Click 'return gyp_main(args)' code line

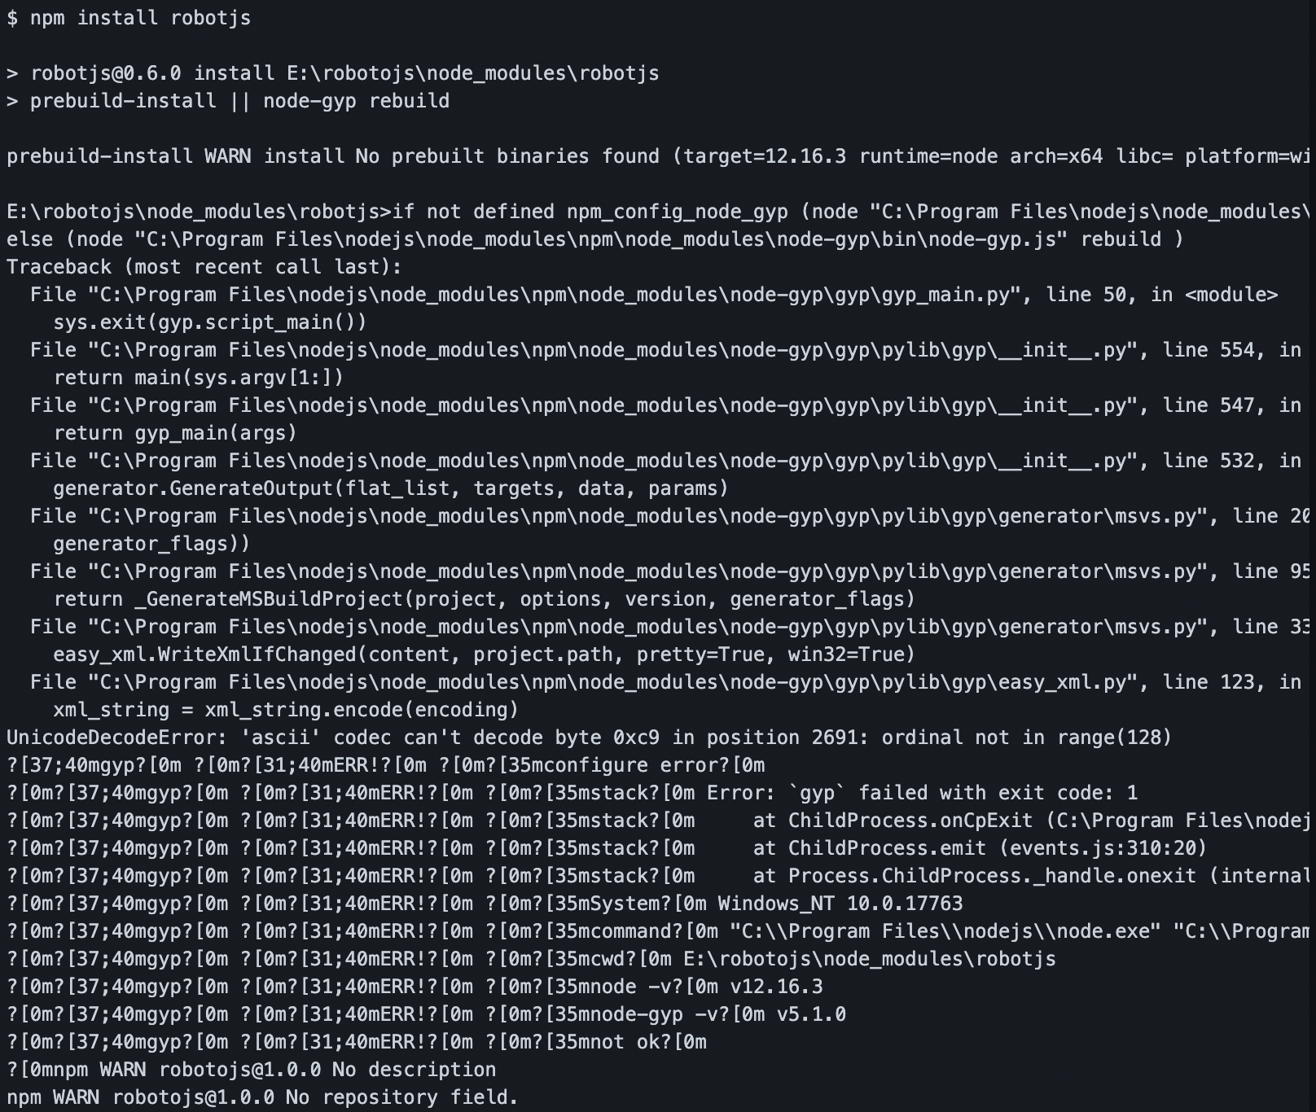[x=175, y=433]
